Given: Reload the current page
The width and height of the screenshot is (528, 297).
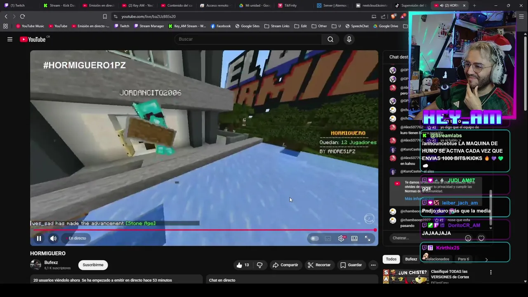Looking at the screenshot, I should click(x=22, y=16).
